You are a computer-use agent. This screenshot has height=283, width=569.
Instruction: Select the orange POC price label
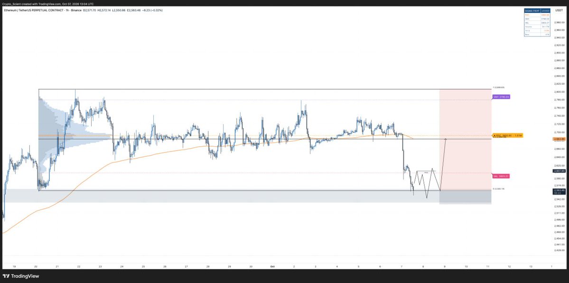pos(507,135)
